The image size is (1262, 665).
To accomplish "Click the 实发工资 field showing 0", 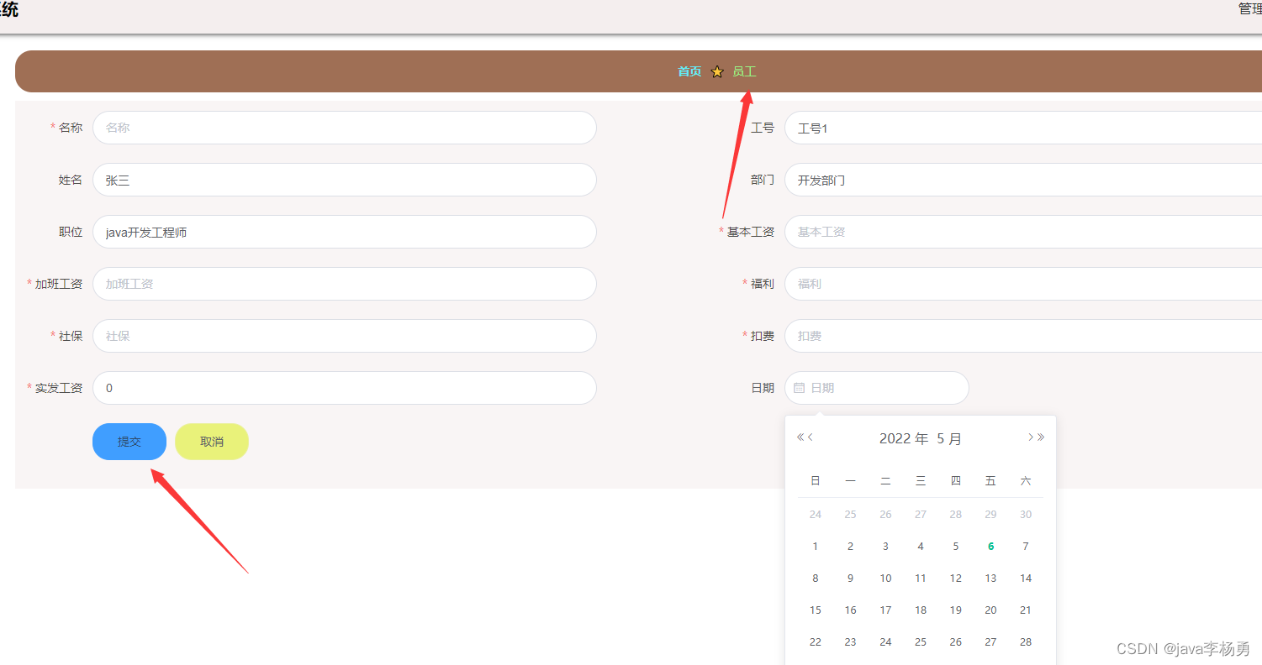I will 345,388.
